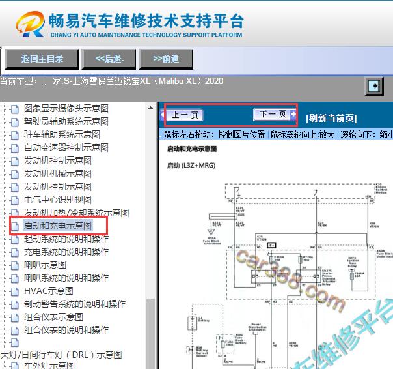
Task: Open 起动系统的说明和操作 item
Action: [66, 239]
